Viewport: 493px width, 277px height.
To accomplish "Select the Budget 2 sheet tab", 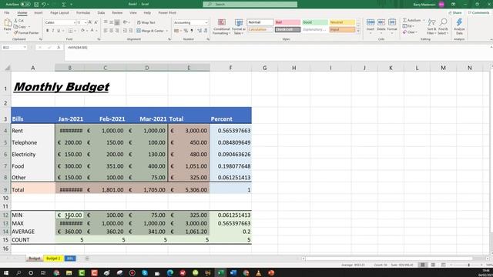I will [x=53, y=259].
